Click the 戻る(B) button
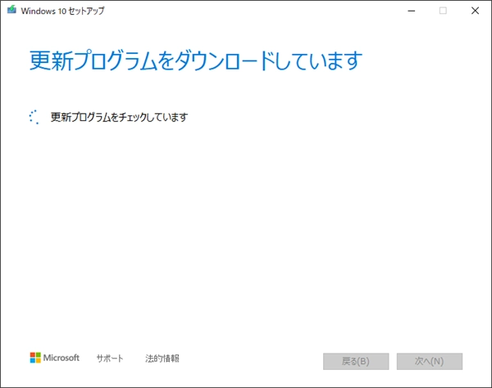The width and height of the screenshot is (492, 388). tap(356, 361)
